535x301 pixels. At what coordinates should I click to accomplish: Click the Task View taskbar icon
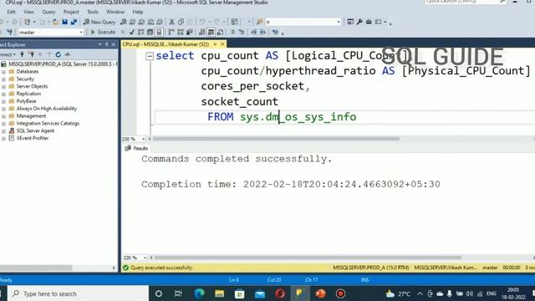pos(178,293)
